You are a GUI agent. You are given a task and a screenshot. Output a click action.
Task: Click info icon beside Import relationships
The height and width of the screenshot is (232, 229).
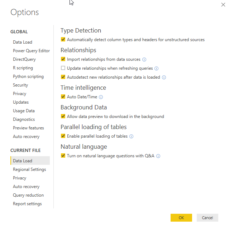144,59
